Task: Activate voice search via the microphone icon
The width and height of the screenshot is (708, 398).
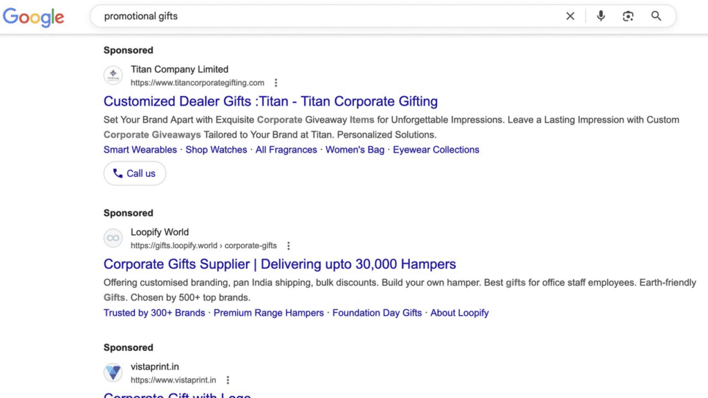Action: (600, 15)
